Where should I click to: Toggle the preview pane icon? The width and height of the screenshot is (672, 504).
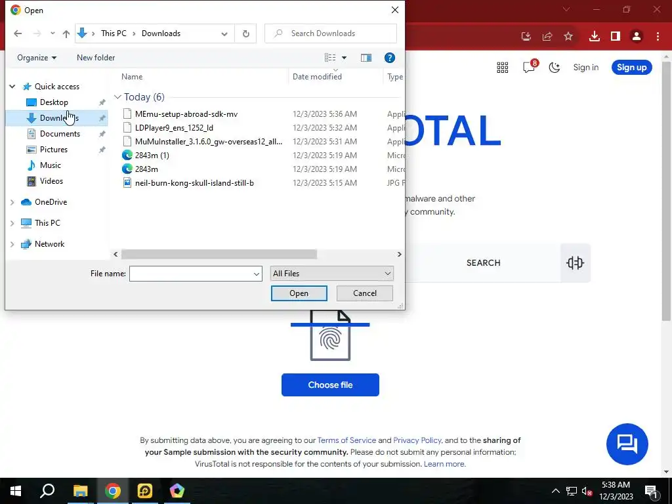point(366,58)
